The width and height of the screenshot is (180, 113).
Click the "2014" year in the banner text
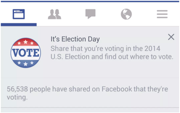pos(152,48)
